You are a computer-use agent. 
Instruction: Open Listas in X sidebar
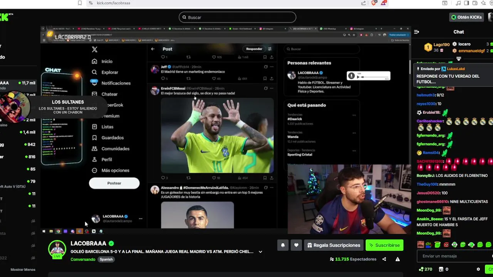pyautogui.click(x=102, y=127)
